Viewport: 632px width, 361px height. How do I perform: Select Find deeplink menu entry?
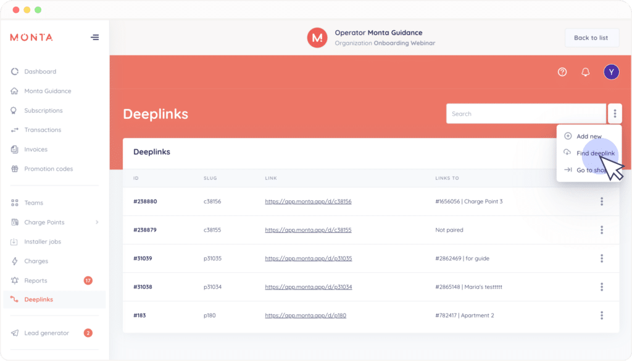[589, 153]
